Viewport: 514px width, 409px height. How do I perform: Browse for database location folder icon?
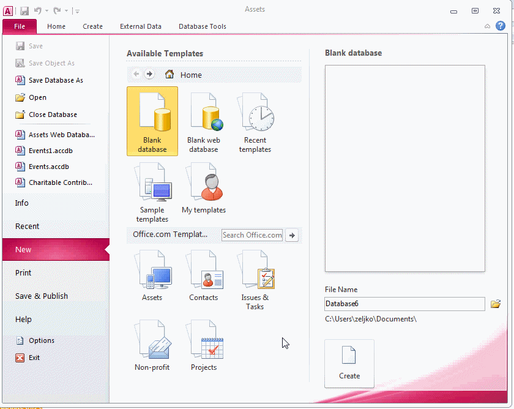pyautogui.click(x=496, y=304)
